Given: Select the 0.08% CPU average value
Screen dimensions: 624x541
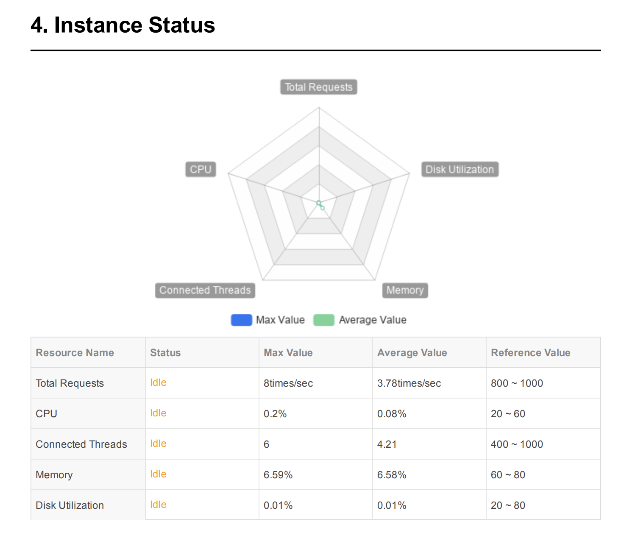Looking at the screenshot, I should pyautogui.click(x=392, y=414).
